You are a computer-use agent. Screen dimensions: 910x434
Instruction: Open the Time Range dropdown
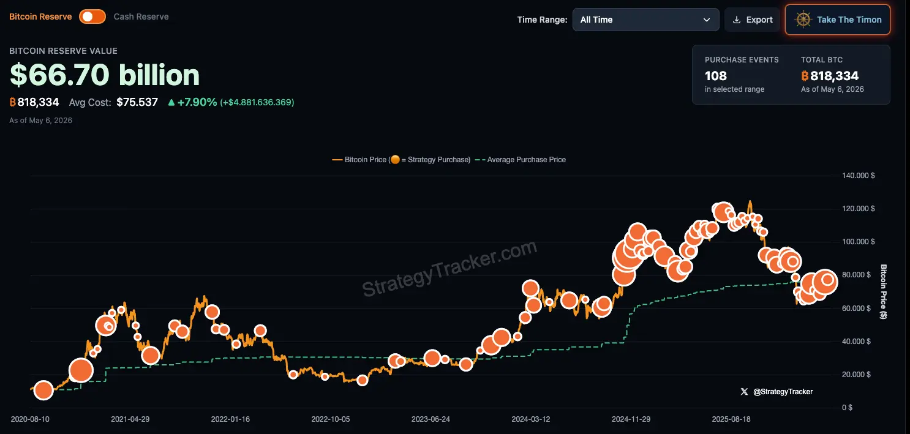(645, 20)
